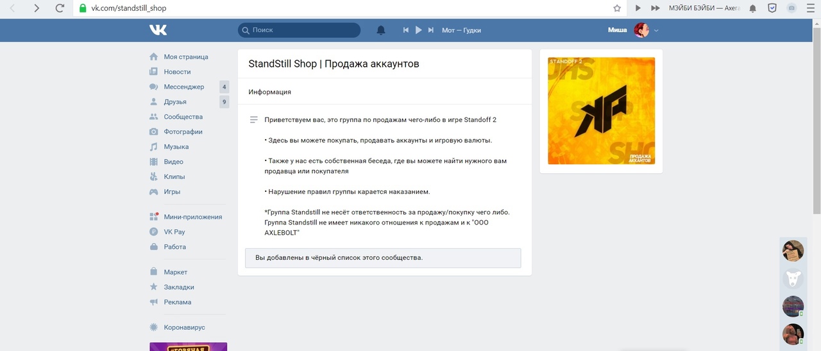The image size is (821, 351).
Task: Click the StandStill community avatar image
Action: pos(601,111)
